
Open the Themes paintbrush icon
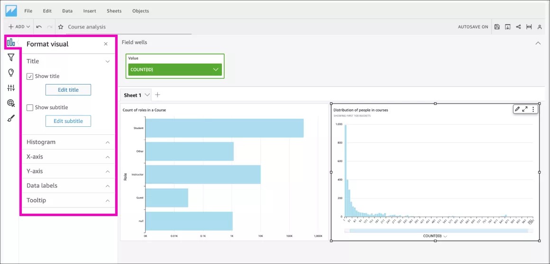[x=11, y=118]
